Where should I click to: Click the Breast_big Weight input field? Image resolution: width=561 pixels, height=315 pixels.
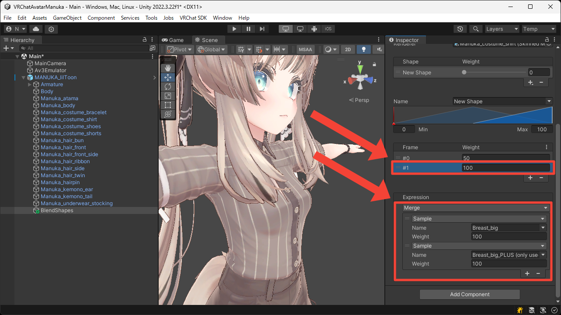(508, 237)
